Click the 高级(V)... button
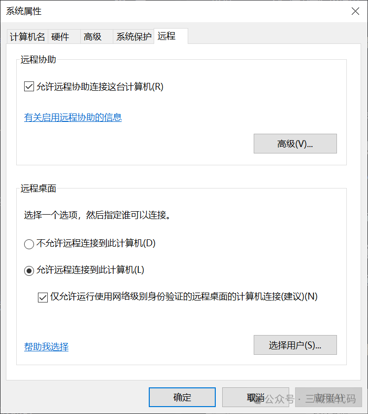Image resolution: width=368 pixels, height=414 pixels. pos(295,144)
